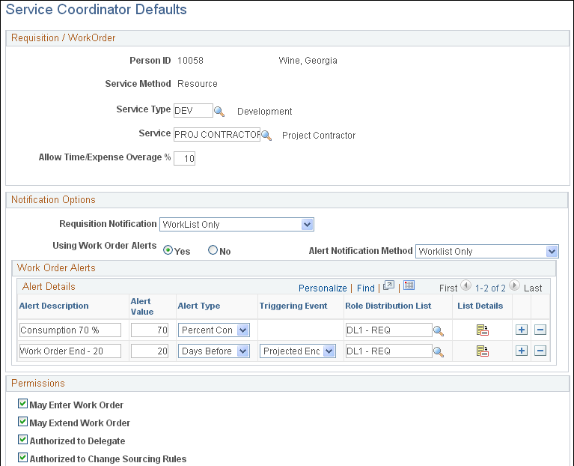Toggle Authorized to Delegate checkbox

[22, 440]
